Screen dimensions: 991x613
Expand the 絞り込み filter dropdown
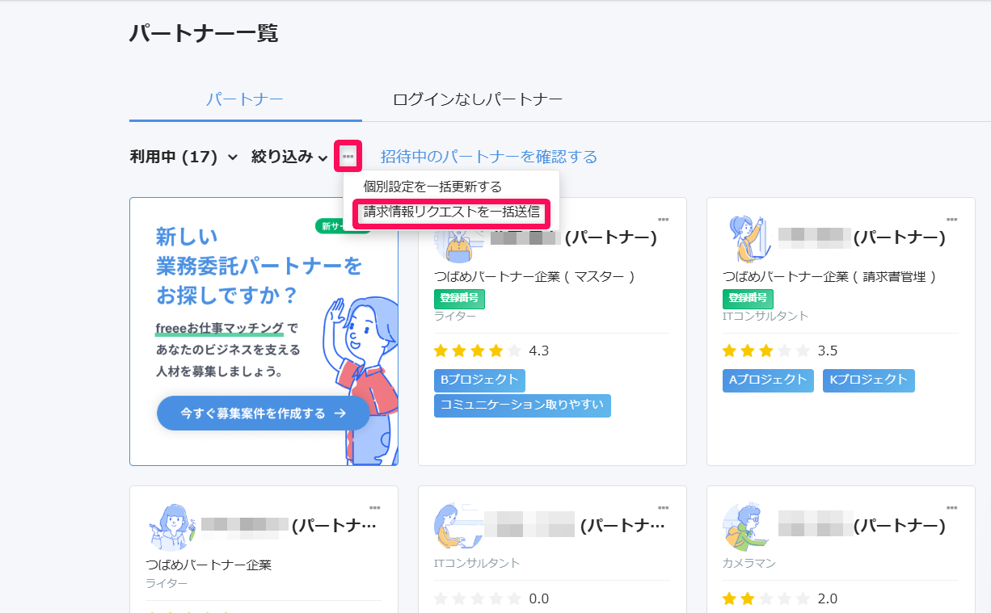click(289, 157)
